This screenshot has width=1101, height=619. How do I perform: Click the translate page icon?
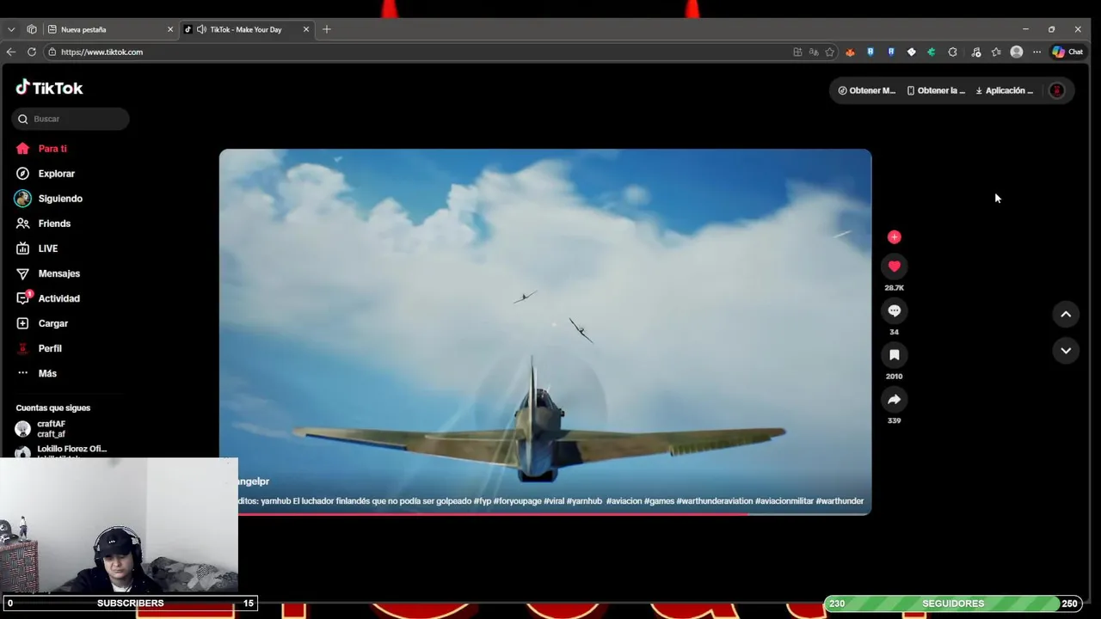[x=814, y=52]
